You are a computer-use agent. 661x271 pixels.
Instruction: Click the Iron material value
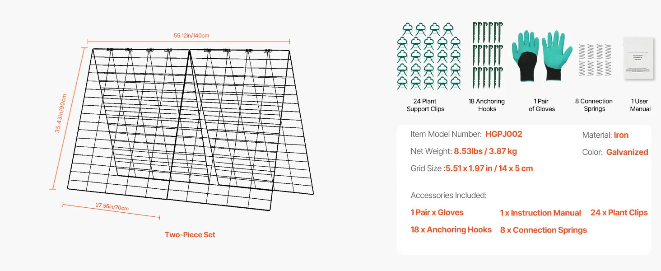click(x=621, y=135)
